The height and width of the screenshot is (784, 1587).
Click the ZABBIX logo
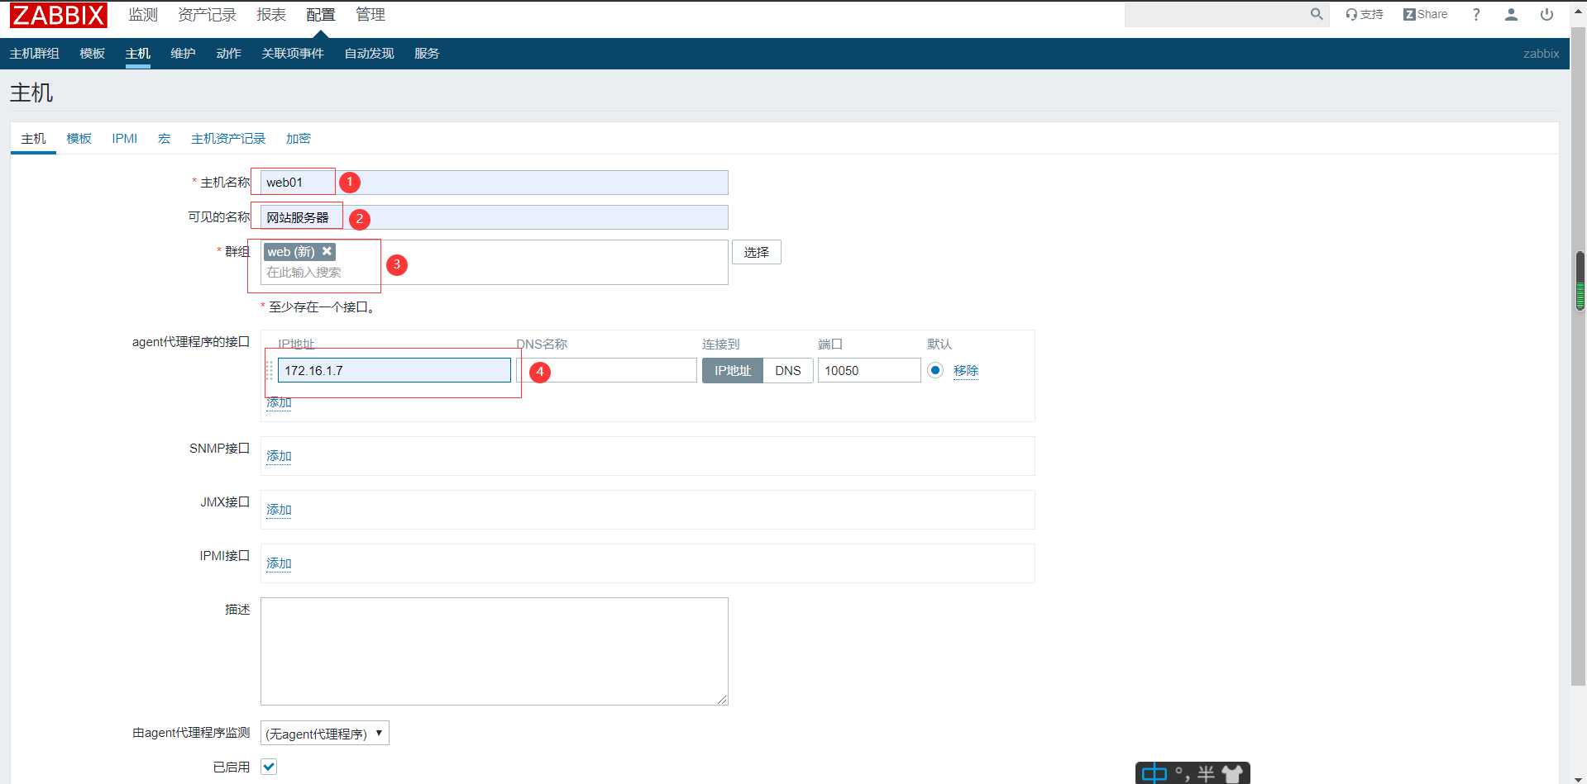[58, 15]
